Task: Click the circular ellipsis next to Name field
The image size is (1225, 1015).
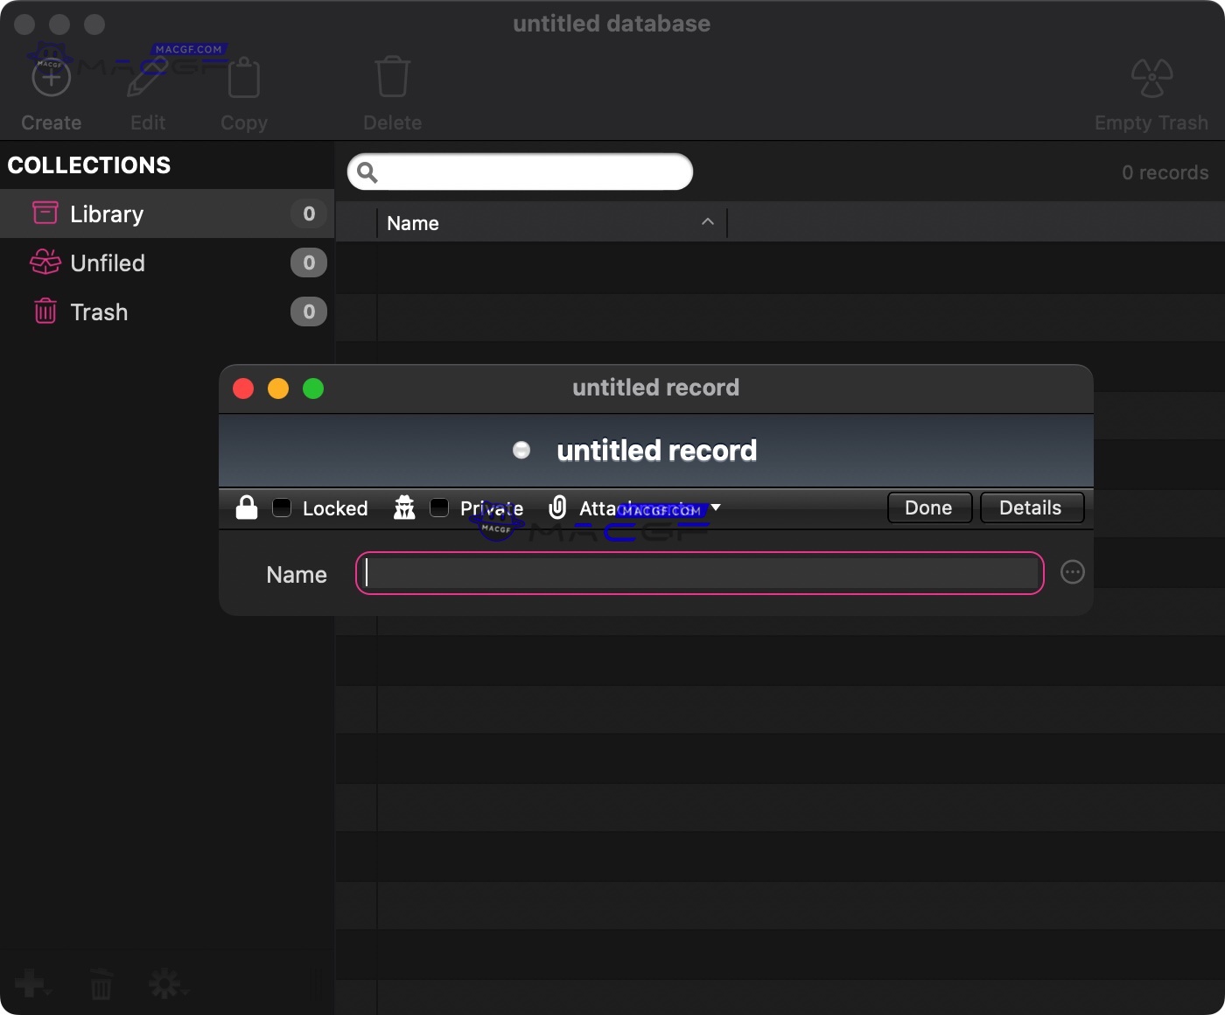Action: click(x=1072, y=572)
